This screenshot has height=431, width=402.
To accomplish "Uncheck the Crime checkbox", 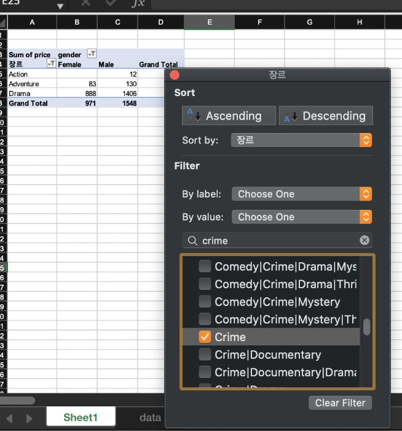I will tap(205, 337).
